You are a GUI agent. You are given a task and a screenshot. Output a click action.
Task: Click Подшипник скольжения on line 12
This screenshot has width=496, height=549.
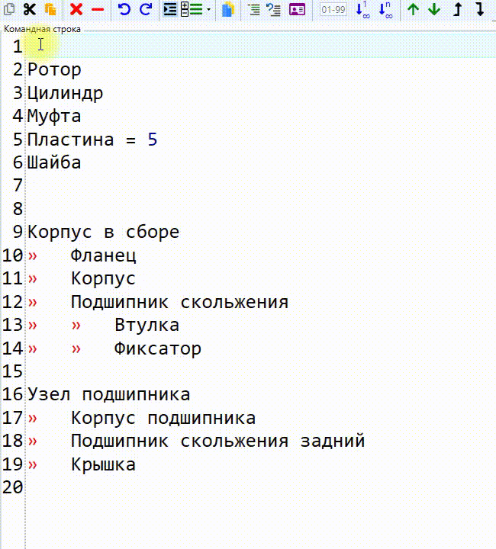pyautogui.click(x=179, y=302)
